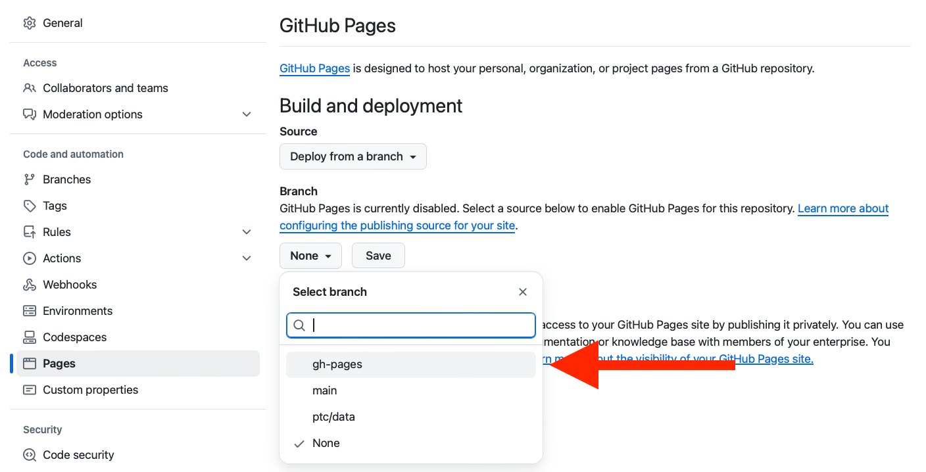The height and width of the screenshot is (472, 926).
Task: Click the Codespaces icon in sidebar
Action: click(30, 337)
